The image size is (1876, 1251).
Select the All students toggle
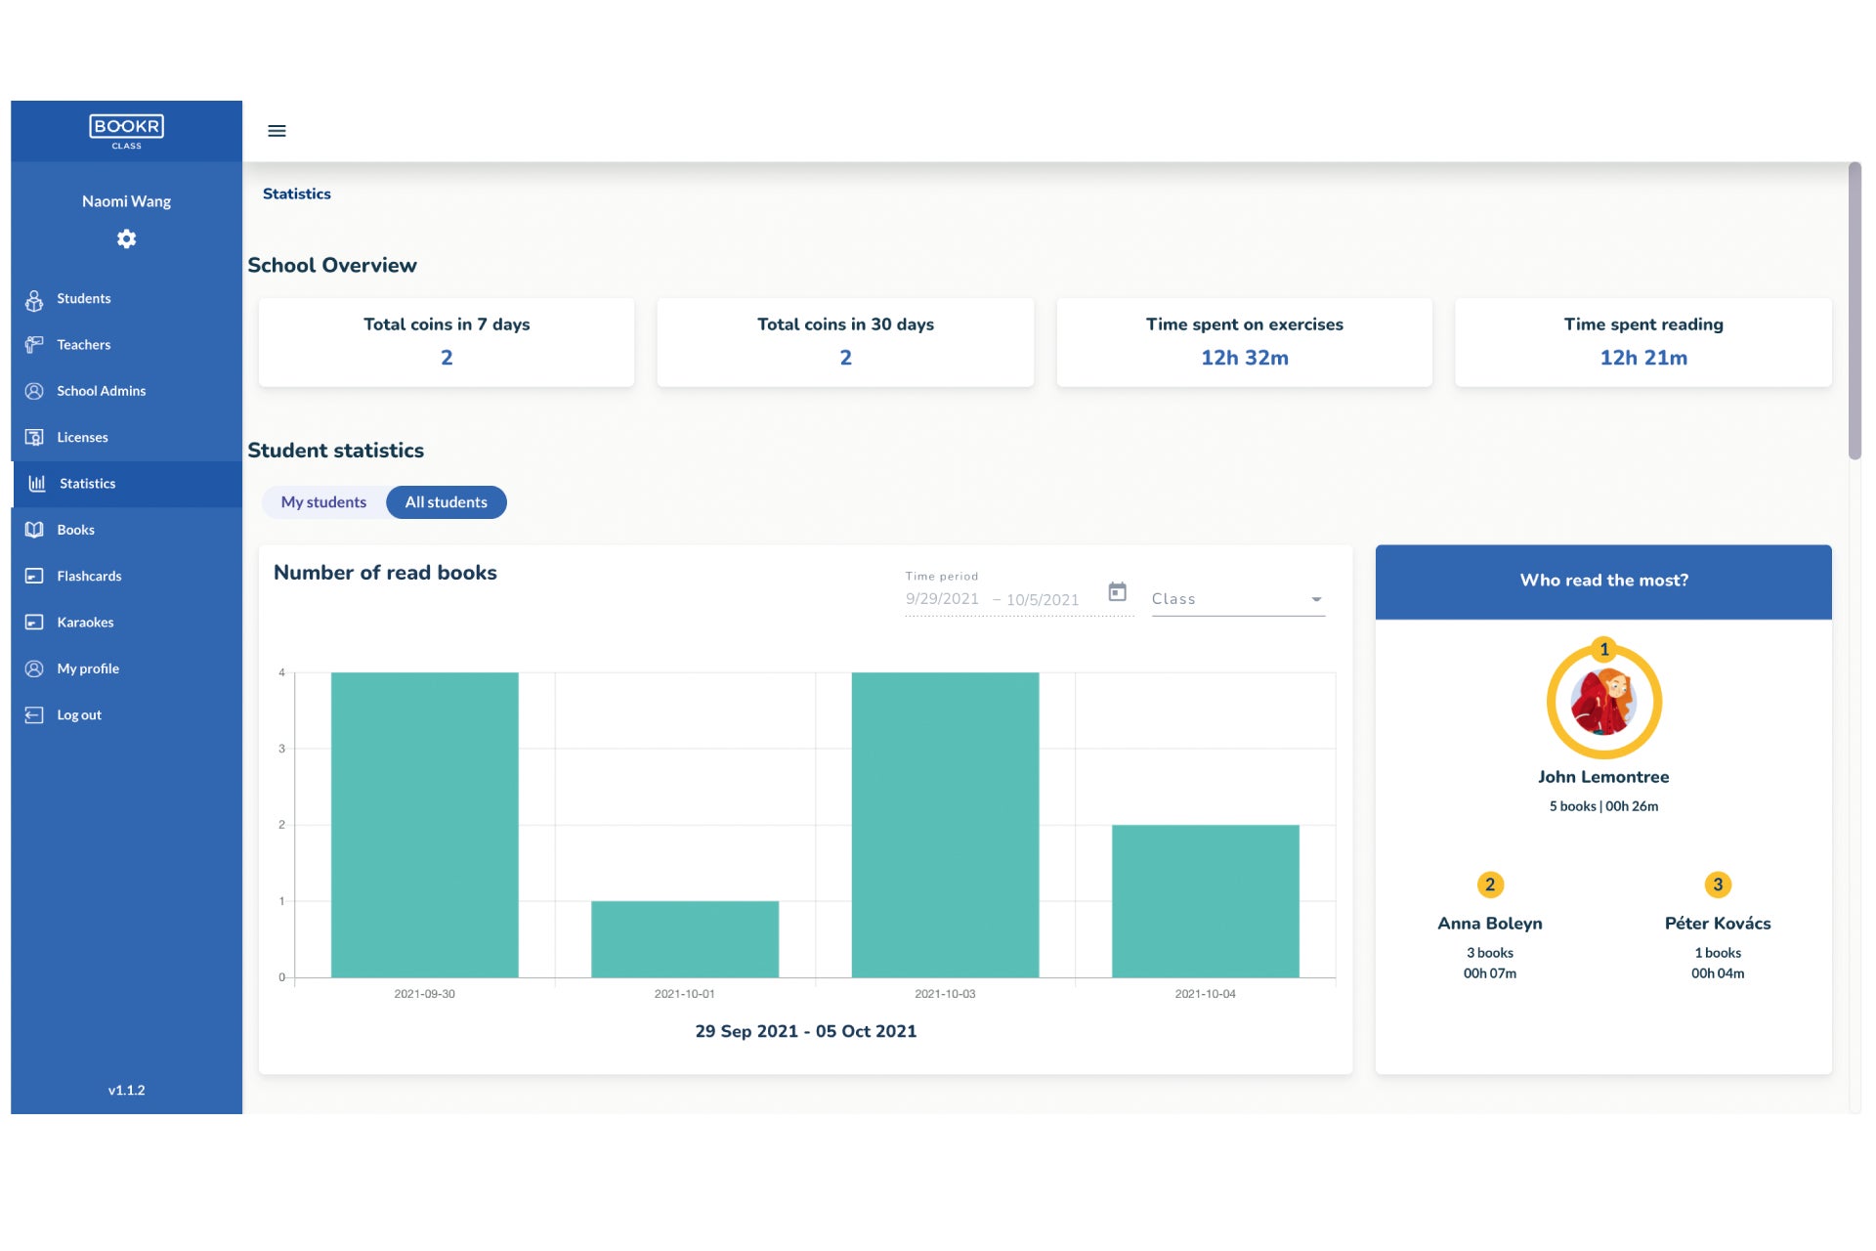(x=447, y=502)
